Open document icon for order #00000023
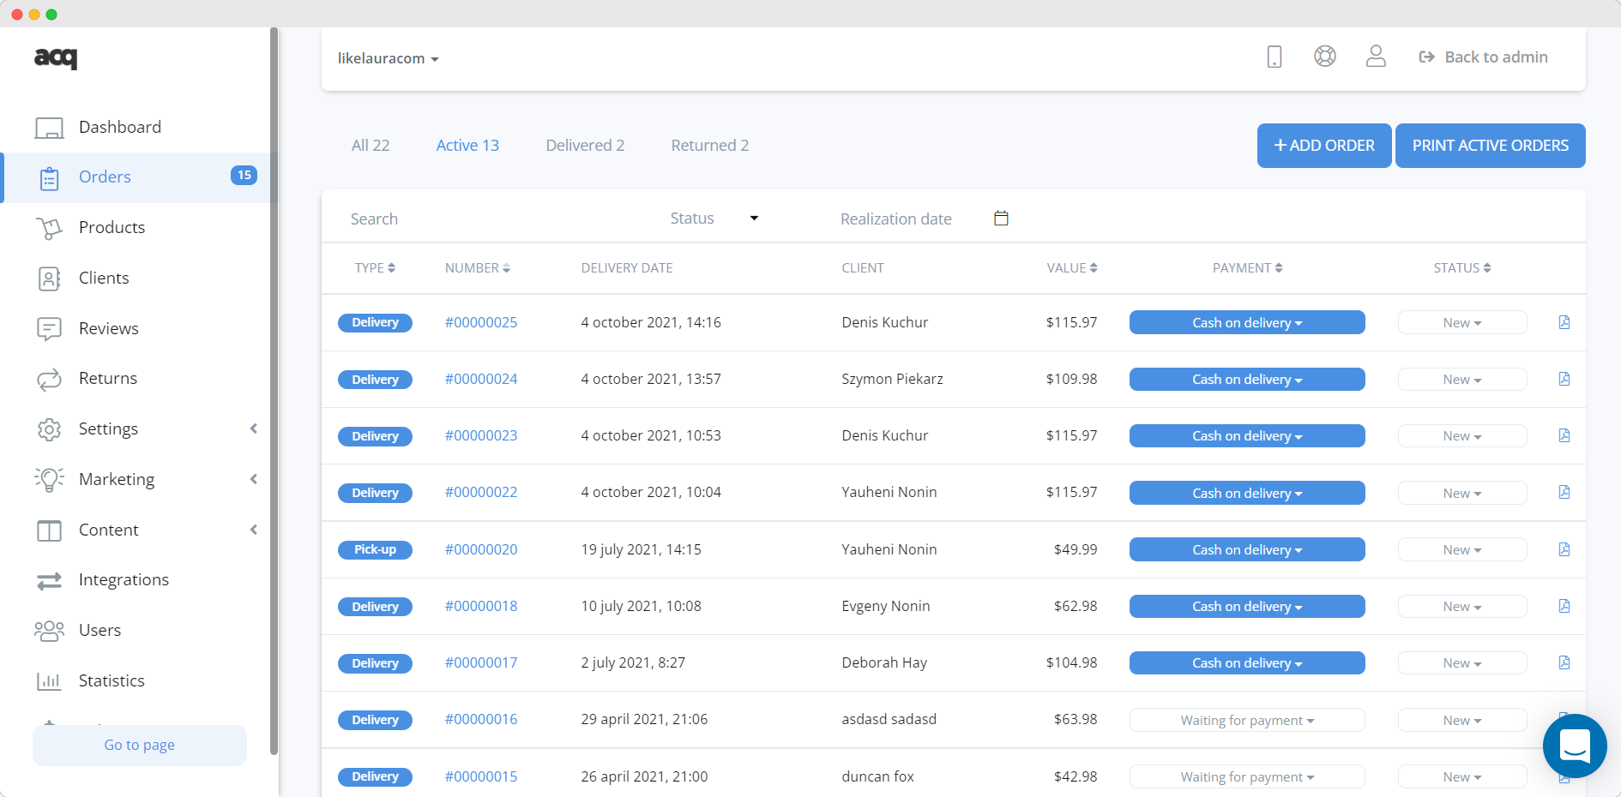1621x797 pixels. [1564, 435]
